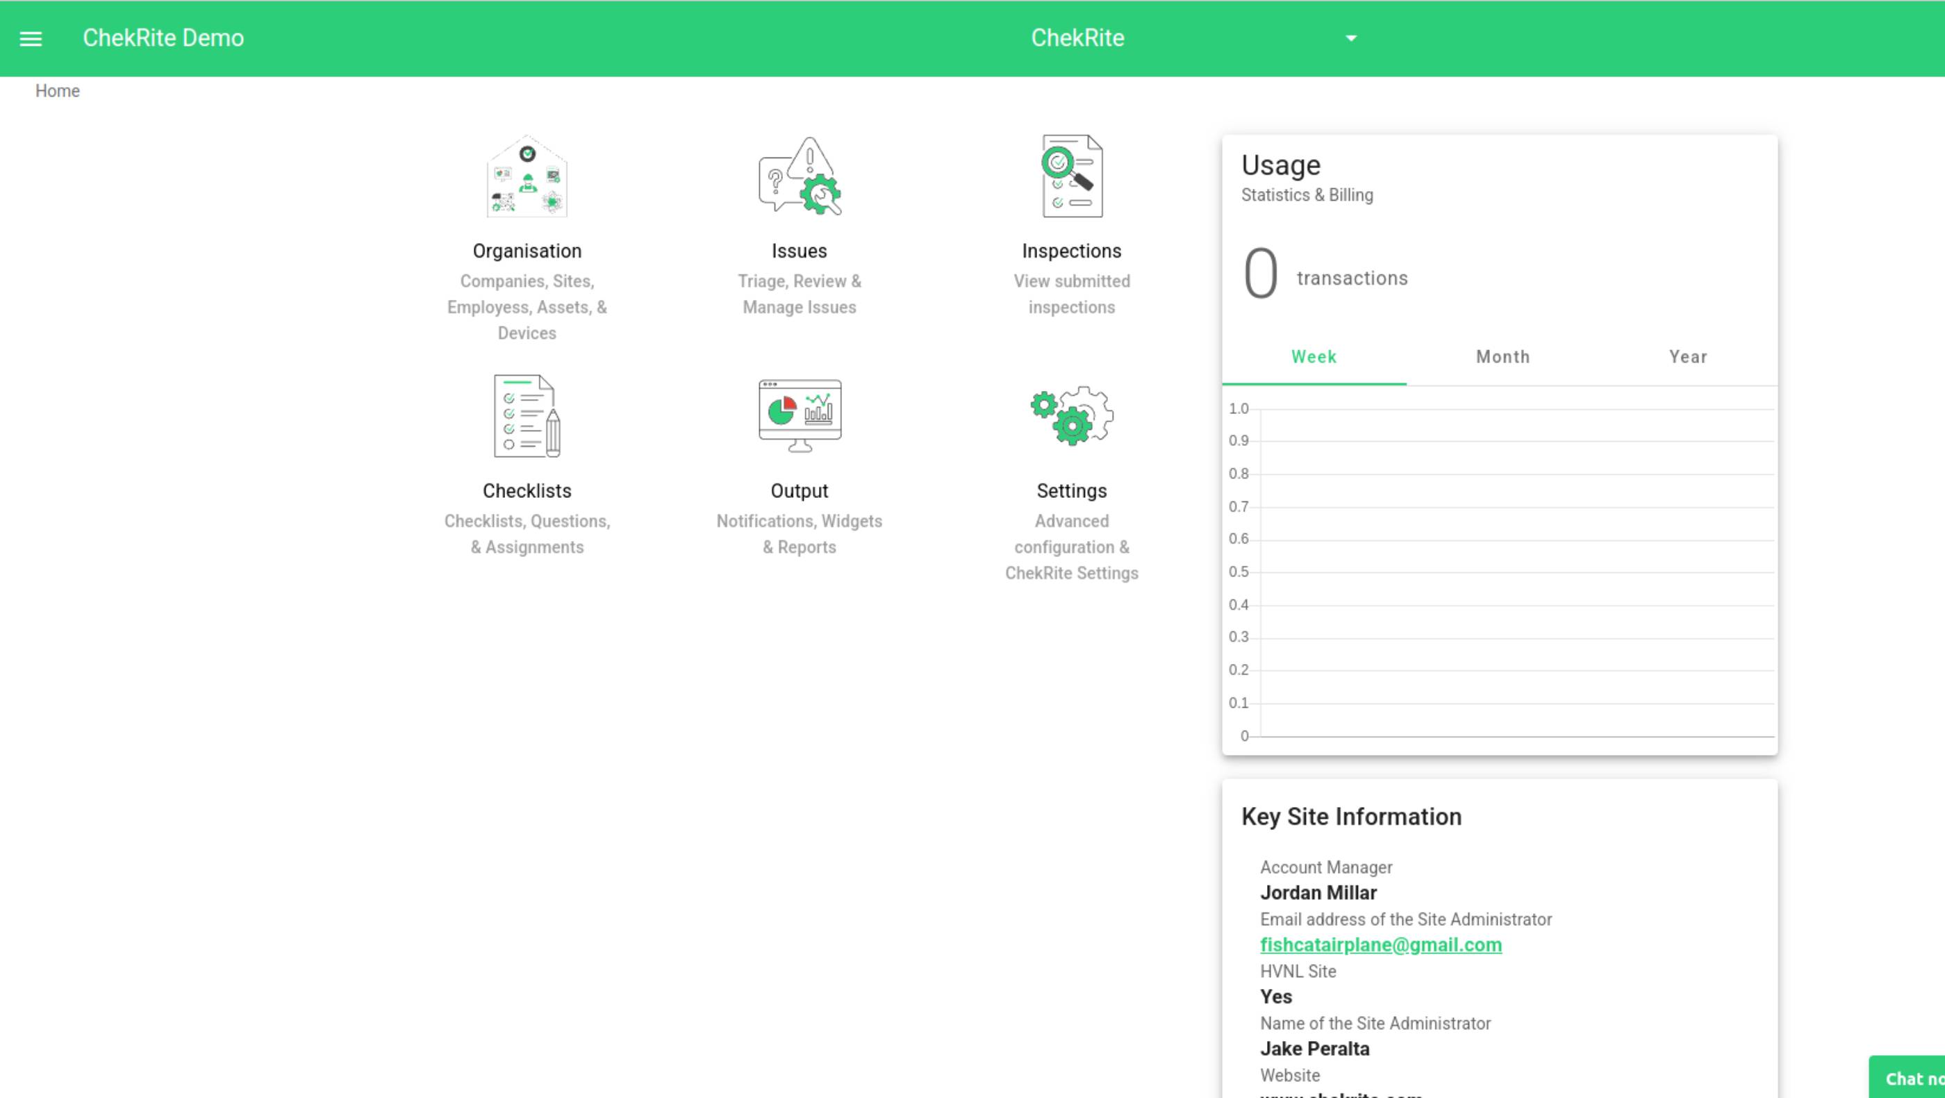
Task: Switch usage chart to Week tab
Action: tap(1314, 357)
